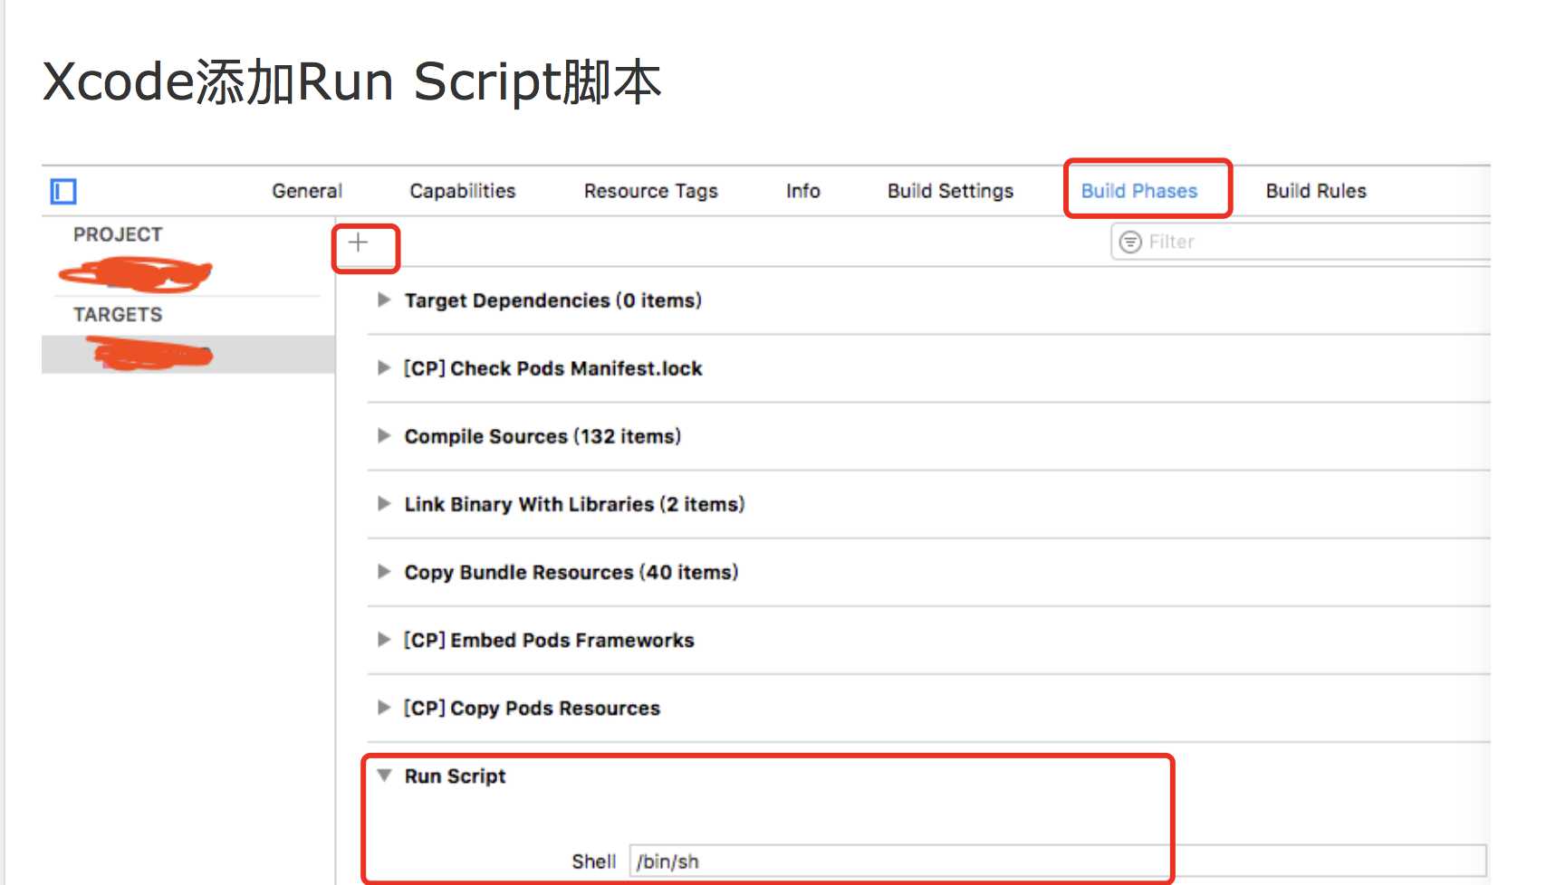Click into the Filter search field
This screenshot has width=1565, height=885.
coord(1301,242)
